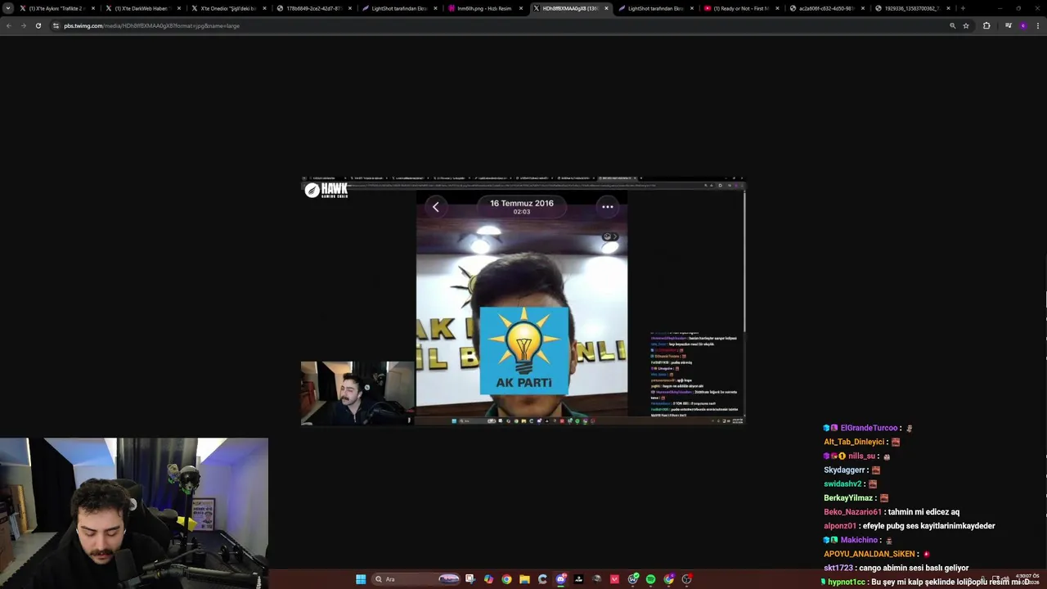Image resolution: width=1047 pixels, height=589 pixels.
Task: Switch to the "X'te Aykırı" browser tab
Action: coord(58,8)
